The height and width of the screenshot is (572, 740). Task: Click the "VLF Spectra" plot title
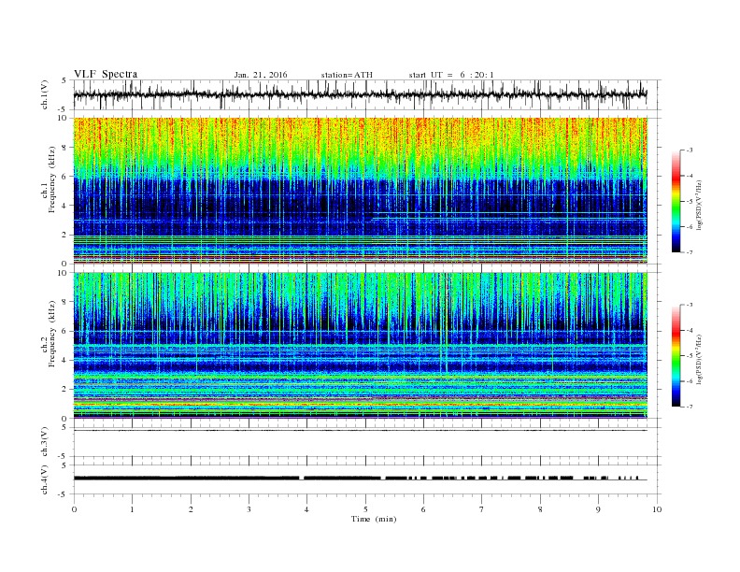pyautogui.click(x=106, y=74)
